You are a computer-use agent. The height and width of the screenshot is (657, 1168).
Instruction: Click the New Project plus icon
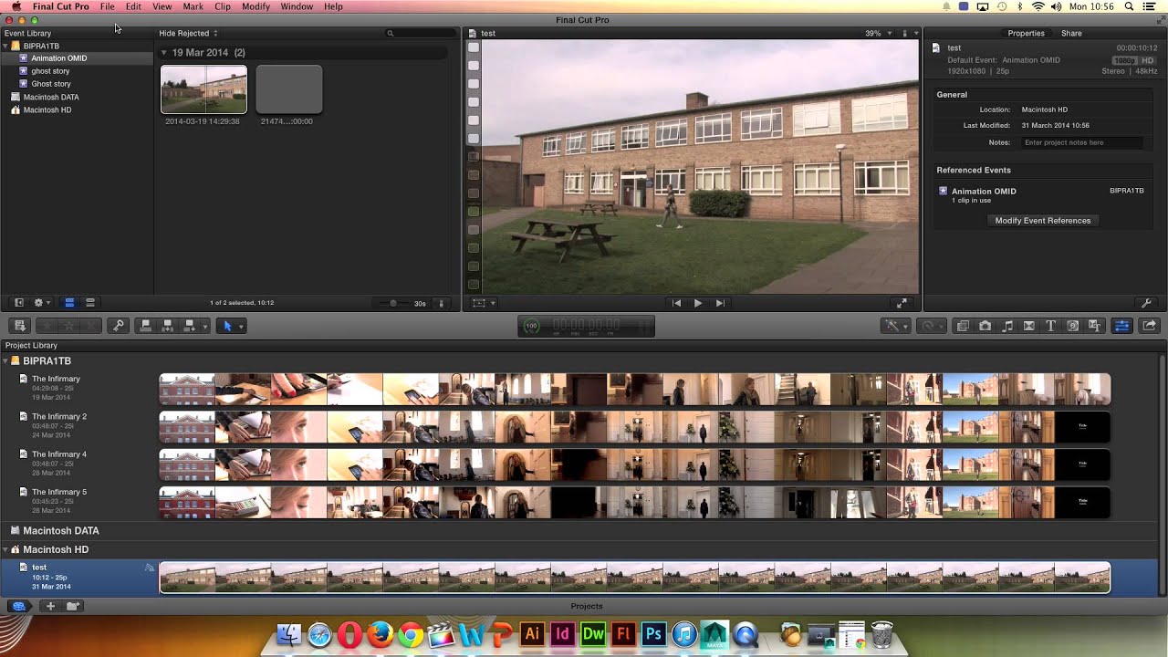point(50,606)
